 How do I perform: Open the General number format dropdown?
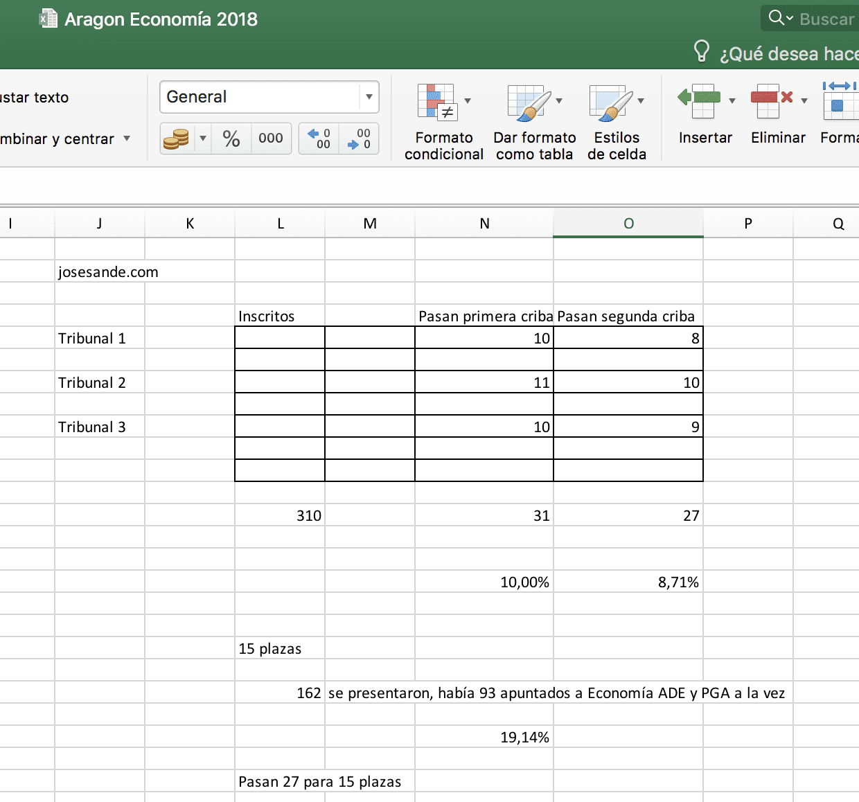pos(369,97)
